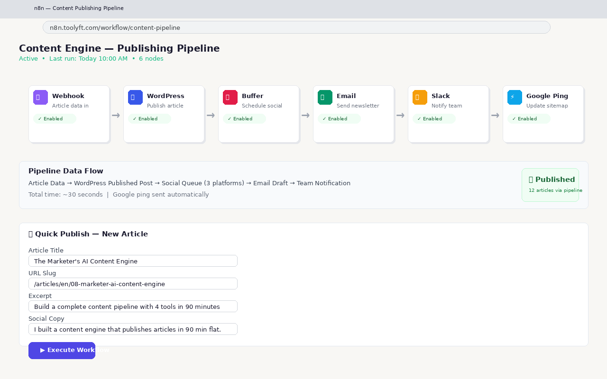Image resolution: width=607 pixels, height=379 pixels.
Task: Click the 'Article data in' description
Action: click(70, 106)
